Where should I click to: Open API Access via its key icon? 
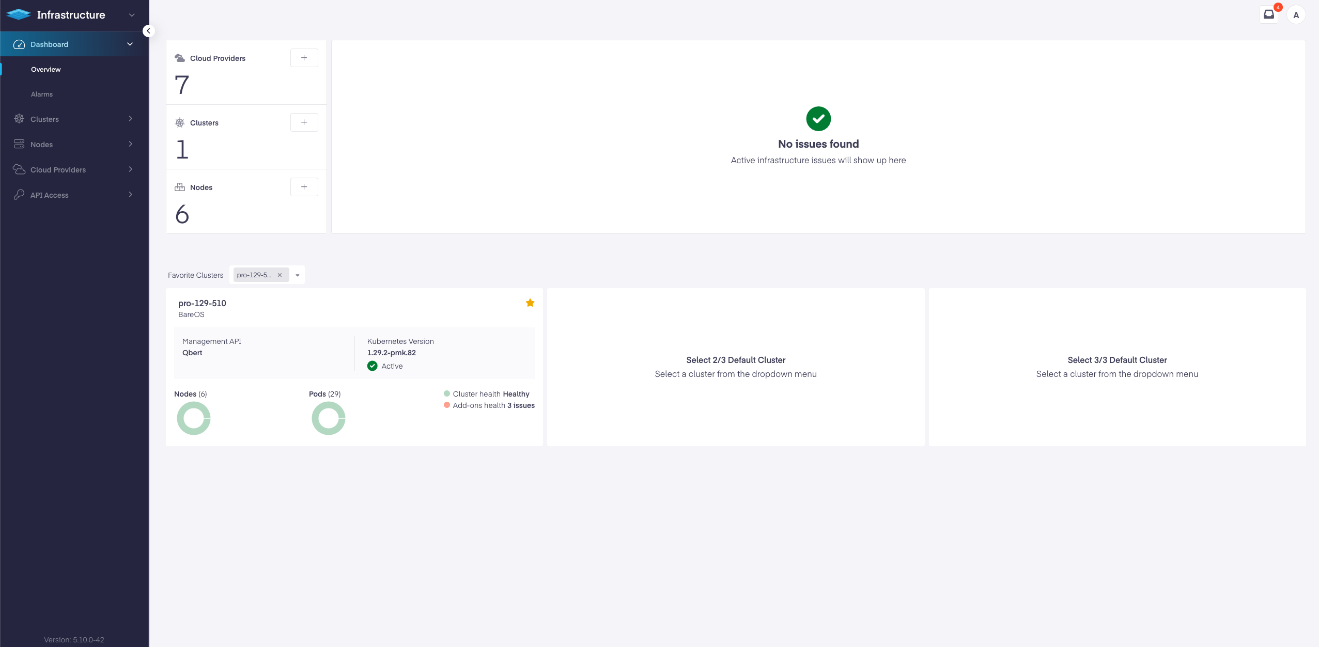pos(19,195)
